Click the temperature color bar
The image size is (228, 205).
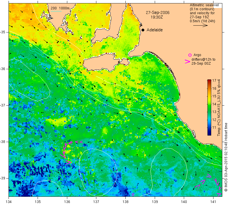click(209, 107)
